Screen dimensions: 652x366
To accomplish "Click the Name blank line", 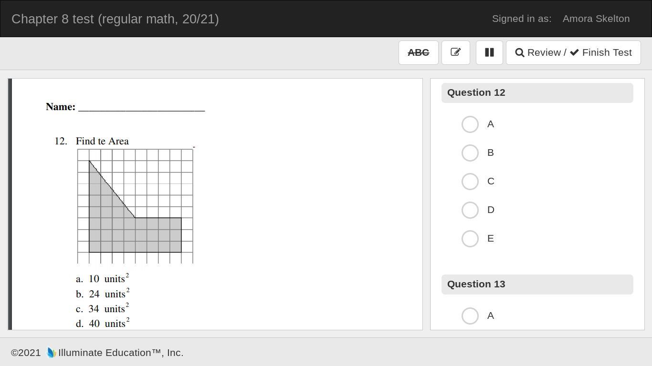I will (x=141, y=108).
